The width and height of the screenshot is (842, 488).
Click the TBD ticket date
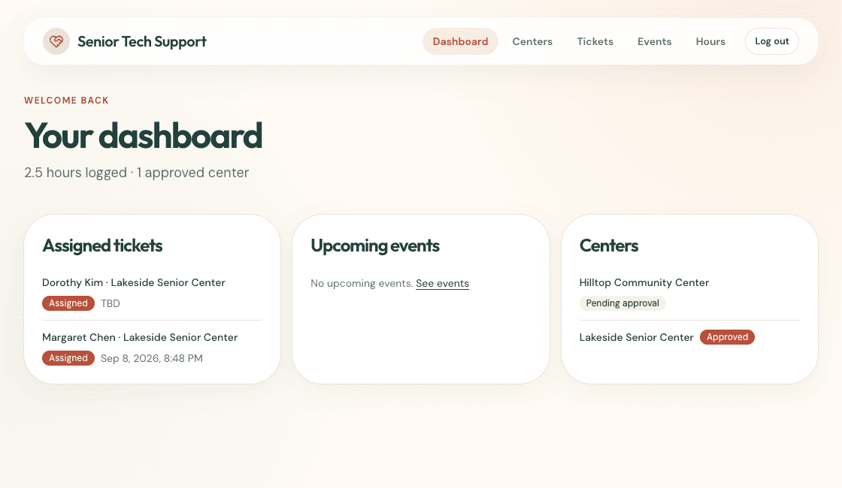tap(110, 303)
